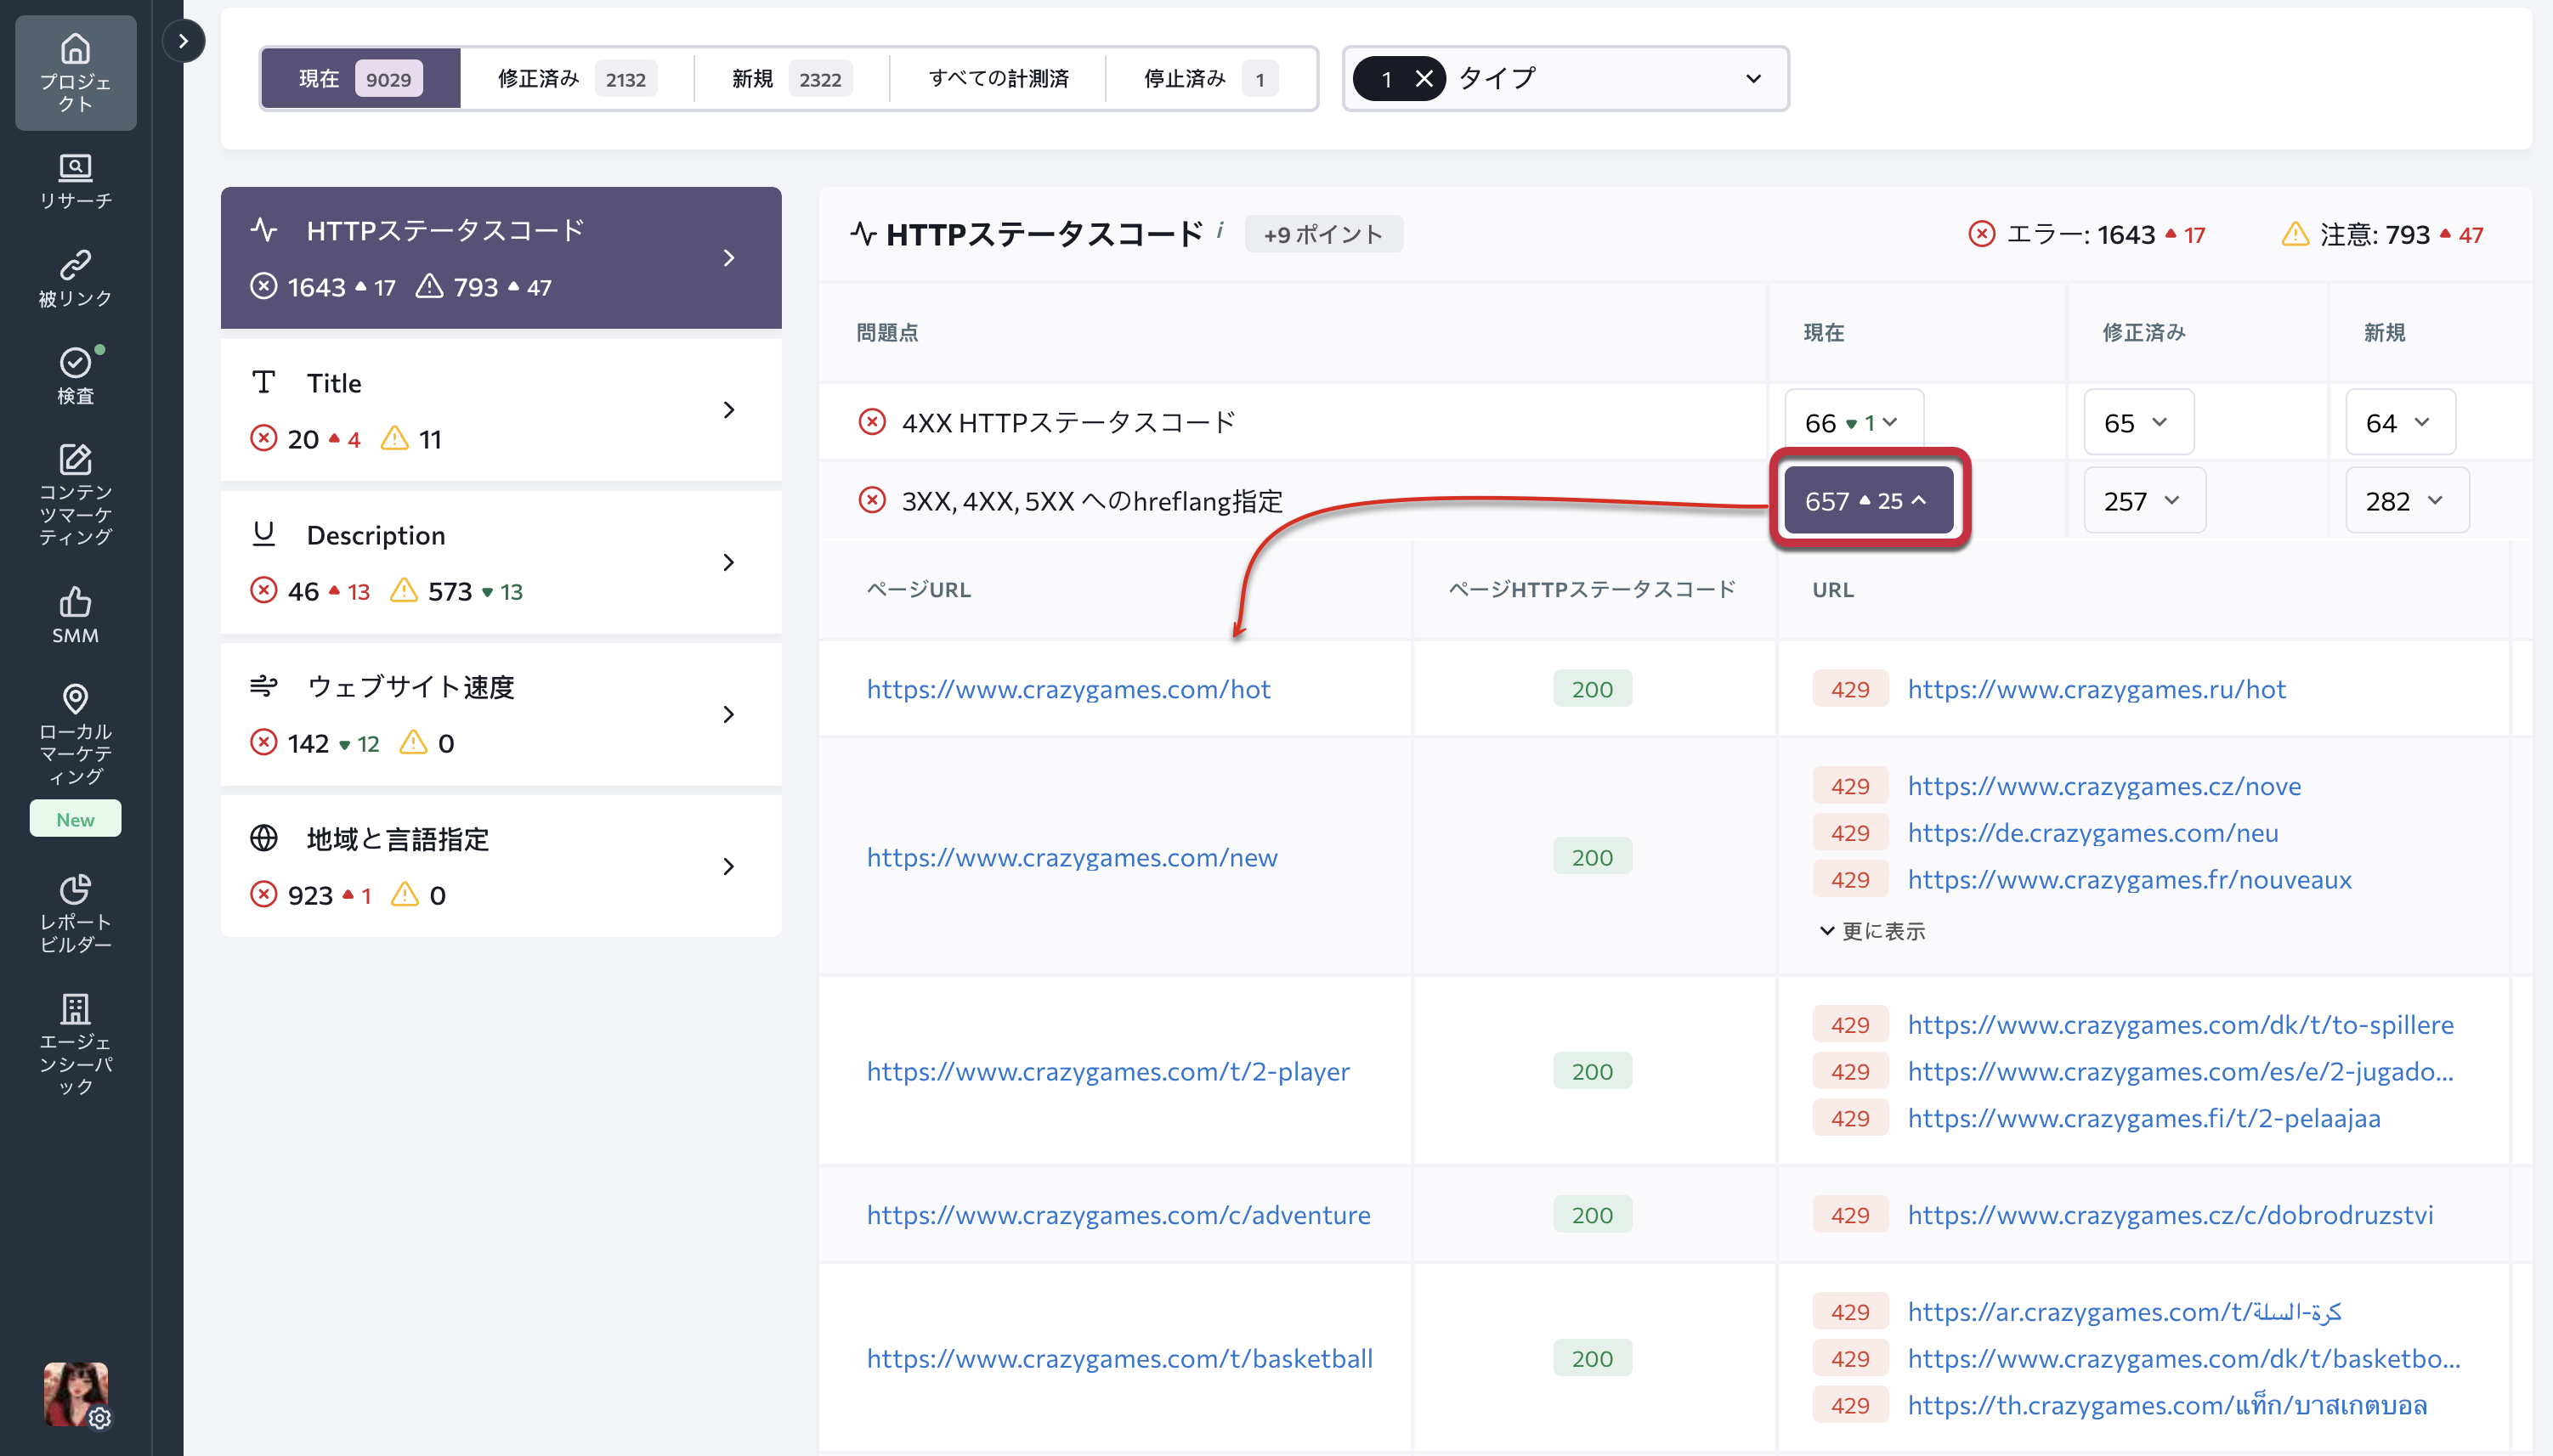Image resolution: width=2553 pixels, height=1456 pixels.
Task: Clear the type filter with X icon
Action: click(x=1424, y=79)
